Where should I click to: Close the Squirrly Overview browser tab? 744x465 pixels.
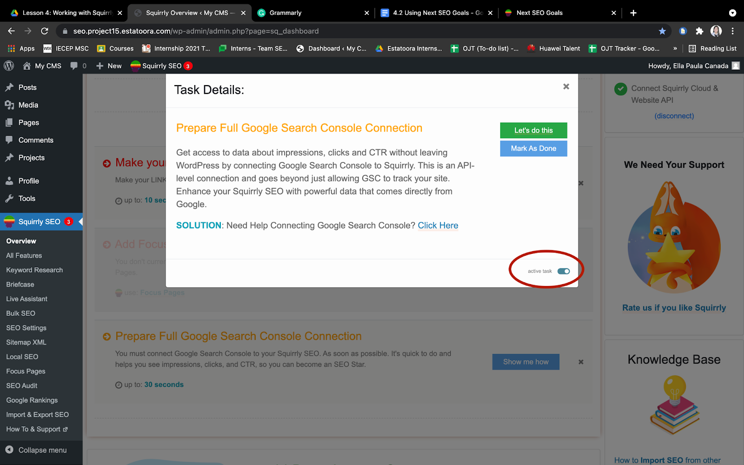243,13
